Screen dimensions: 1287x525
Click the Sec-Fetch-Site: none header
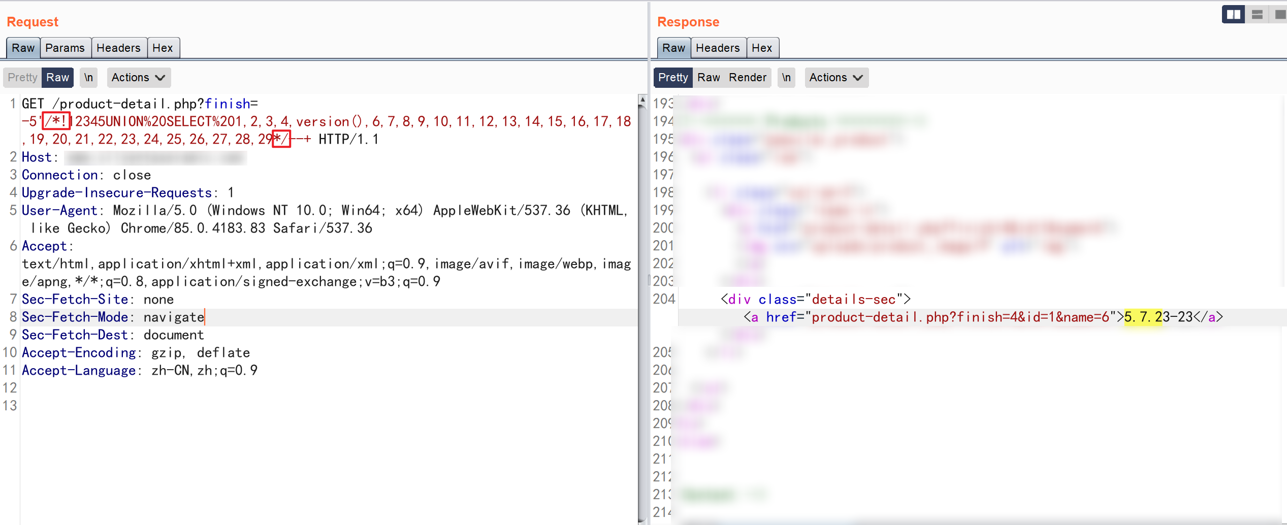pos(98,300)
